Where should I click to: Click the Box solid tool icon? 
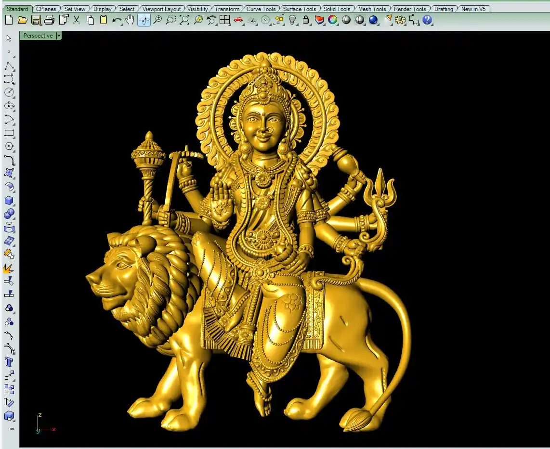click(x=9, y=201)
